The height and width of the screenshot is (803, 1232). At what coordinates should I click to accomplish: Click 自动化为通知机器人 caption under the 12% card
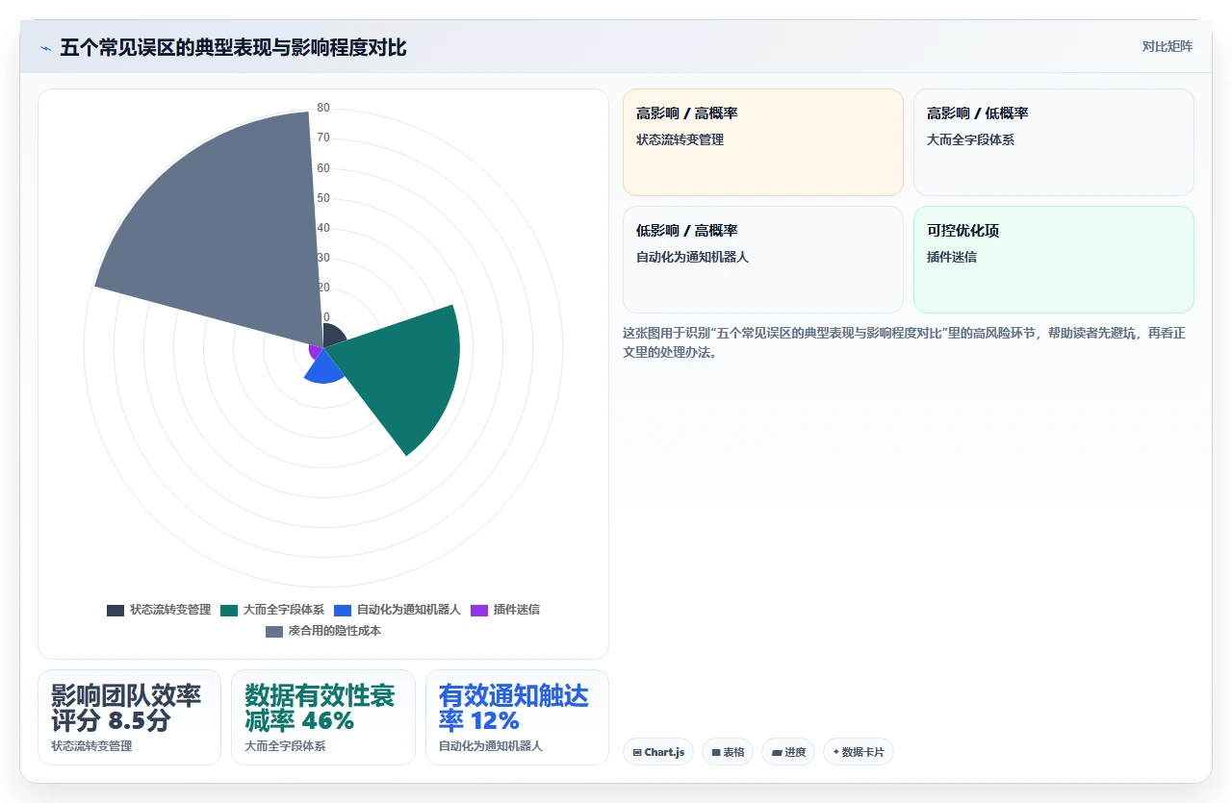(x=491, y=746)
